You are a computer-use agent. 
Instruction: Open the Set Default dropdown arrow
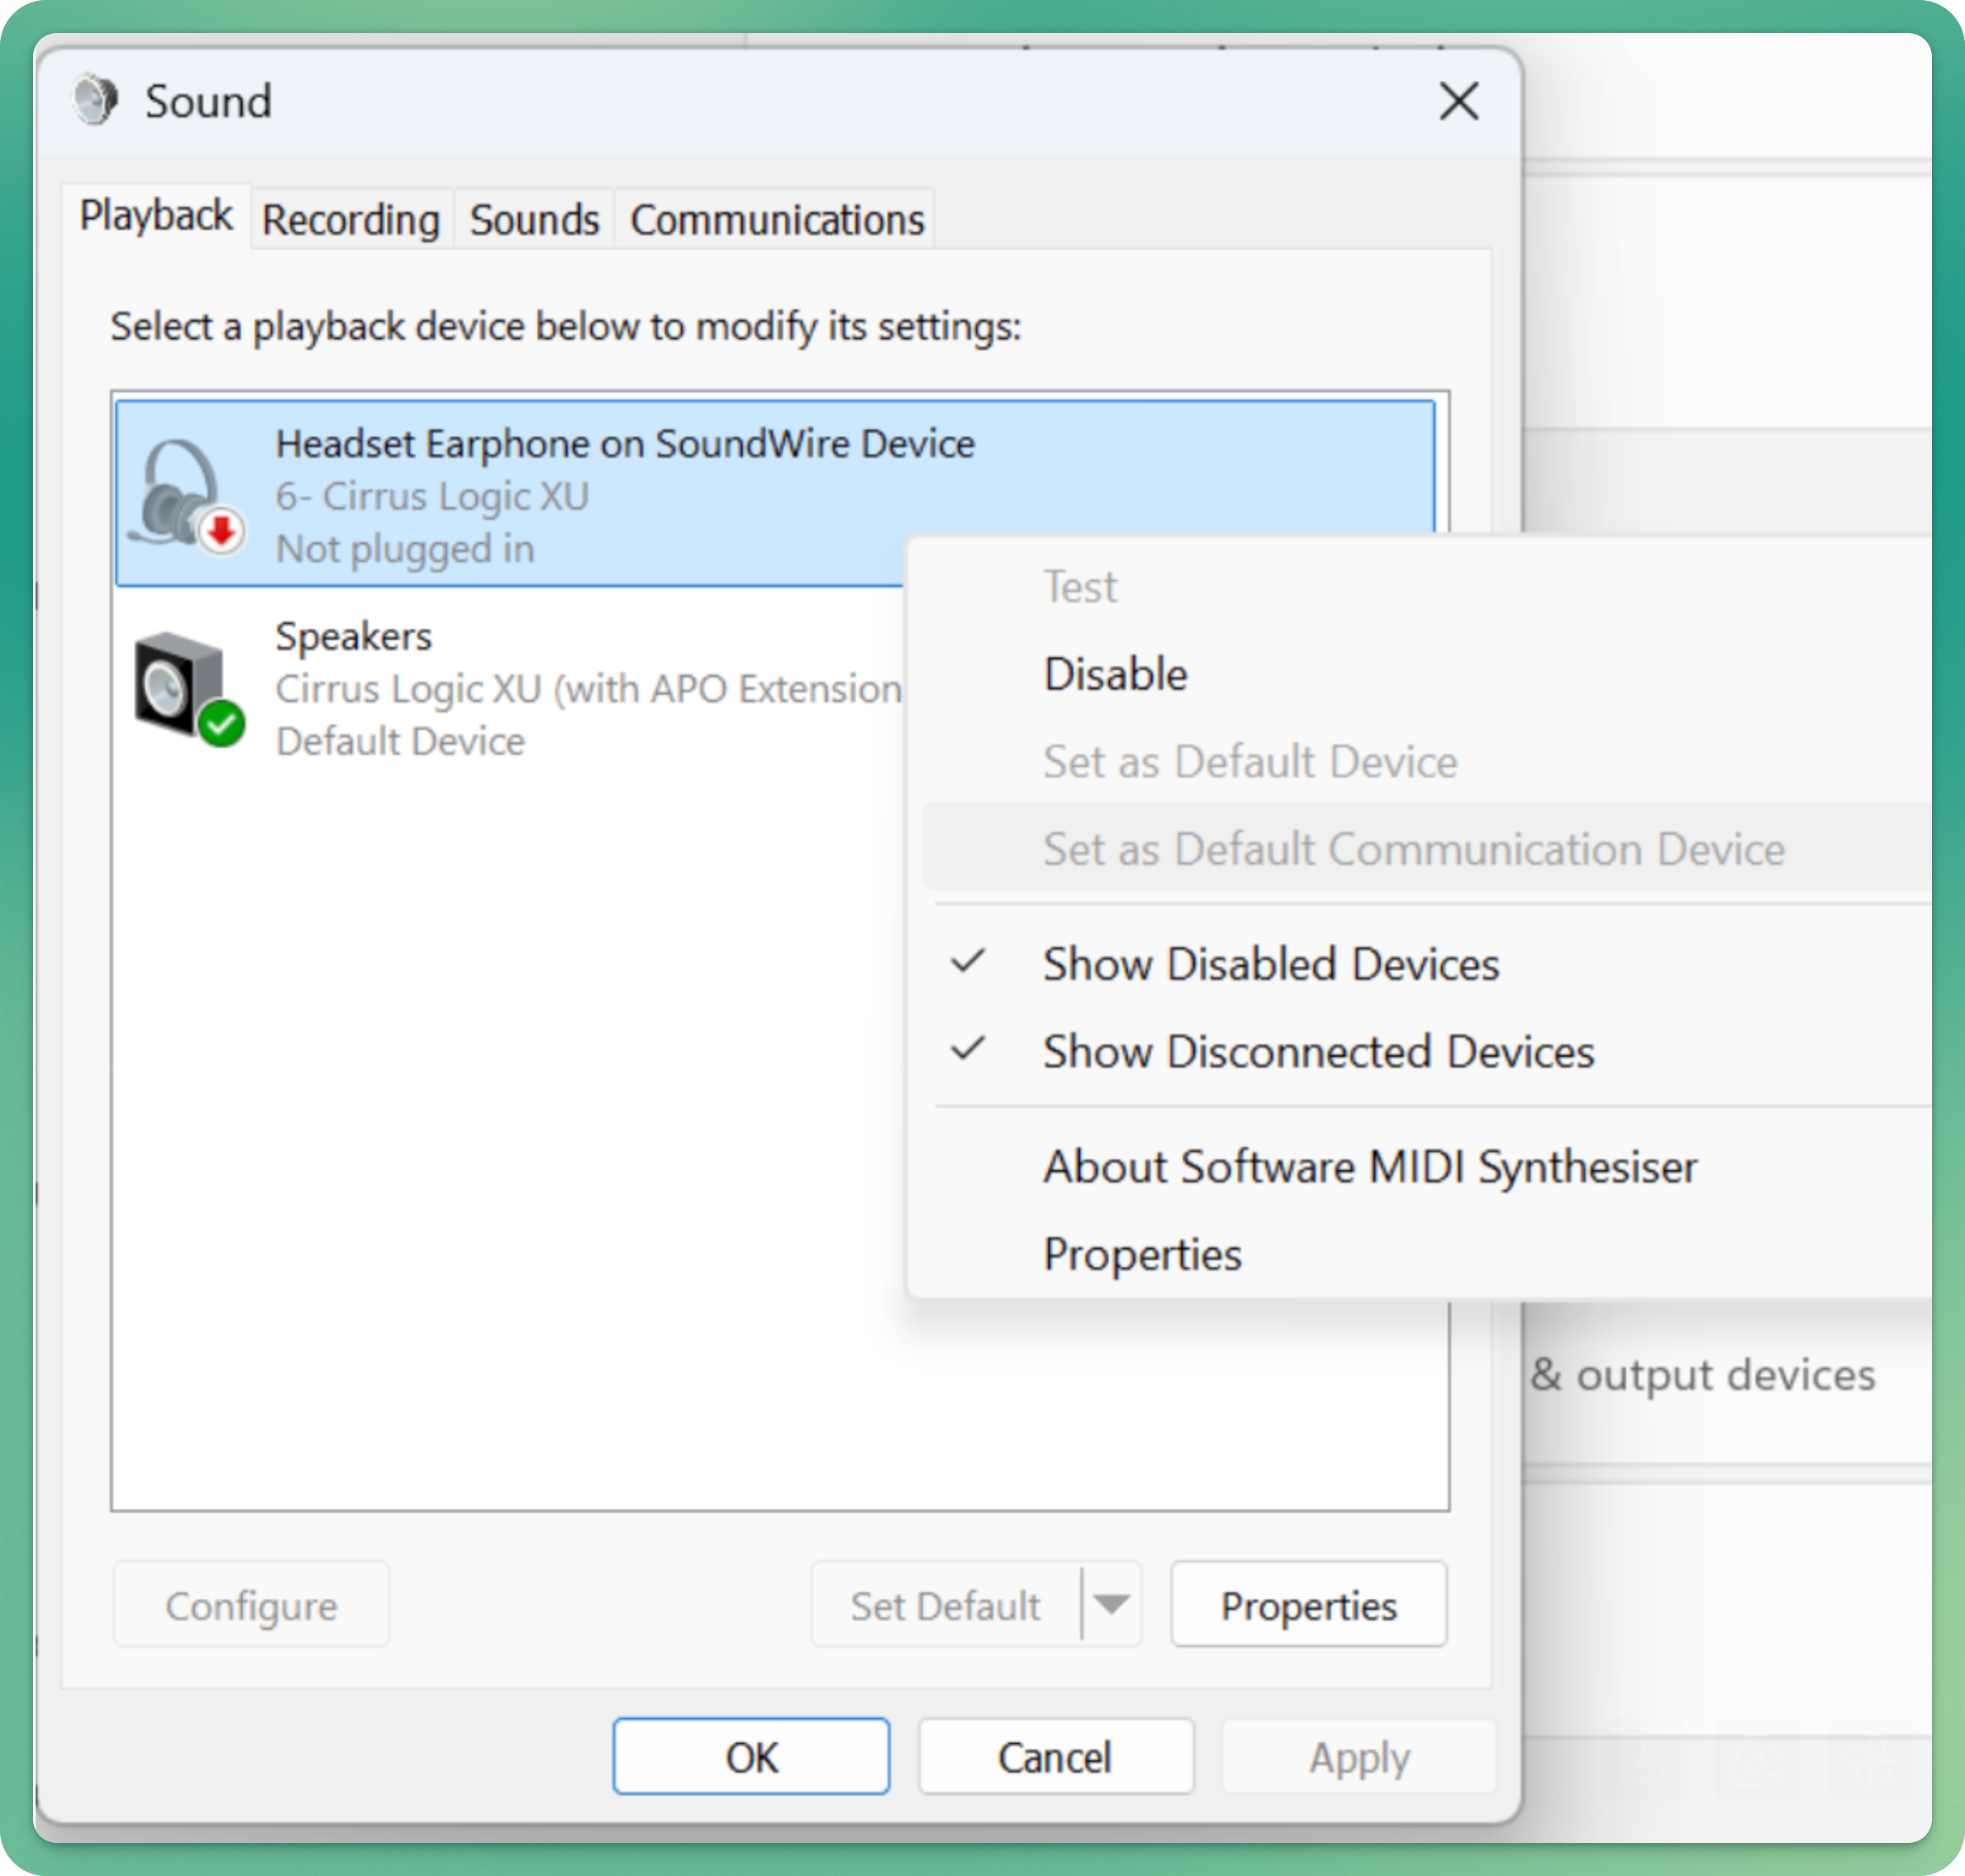click(x=1111, y=1605)
